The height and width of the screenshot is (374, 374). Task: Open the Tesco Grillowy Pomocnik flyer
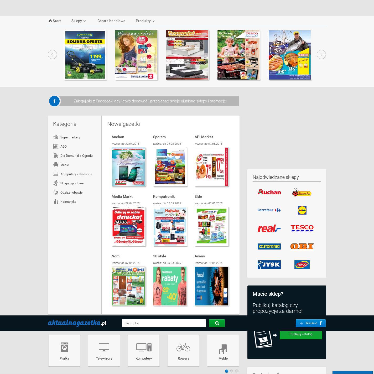click(x=238, y=55)
